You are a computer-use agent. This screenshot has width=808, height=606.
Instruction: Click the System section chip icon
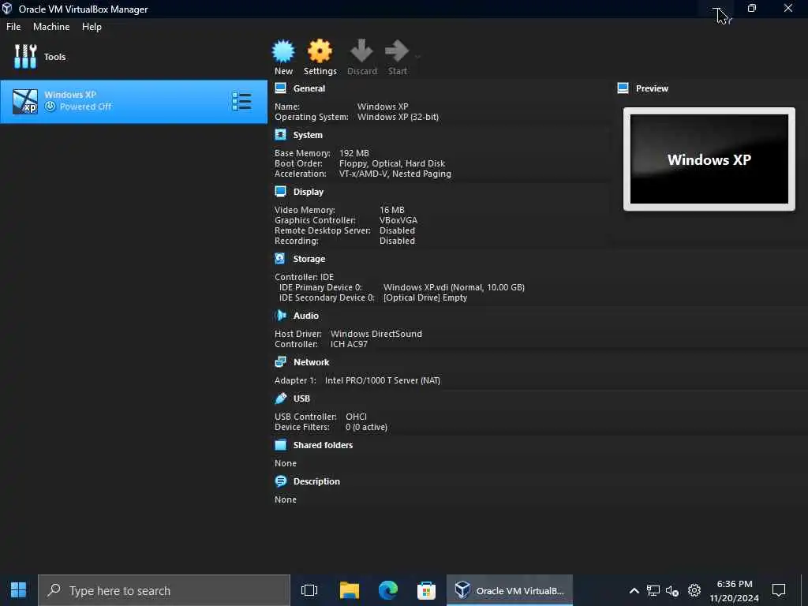tap(280, 134)
